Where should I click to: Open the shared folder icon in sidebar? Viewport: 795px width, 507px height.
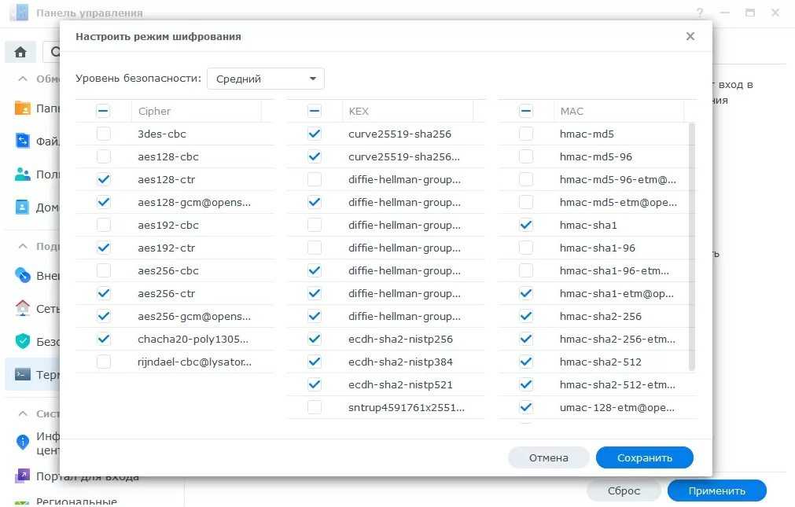pos(23,108)
